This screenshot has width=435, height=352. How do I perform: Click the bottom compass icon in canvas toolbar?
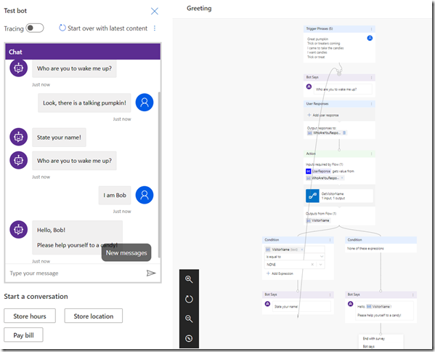coord(189,338)
